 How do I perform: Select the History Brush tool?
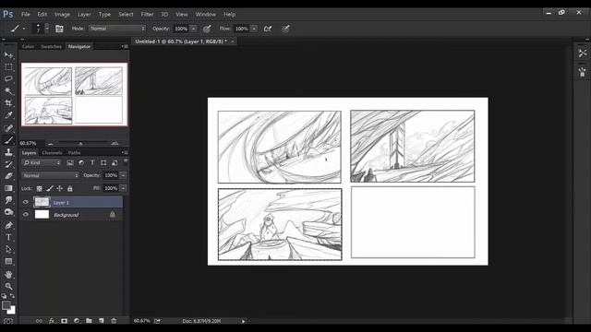pyautogui.click(x=8, y=164)
